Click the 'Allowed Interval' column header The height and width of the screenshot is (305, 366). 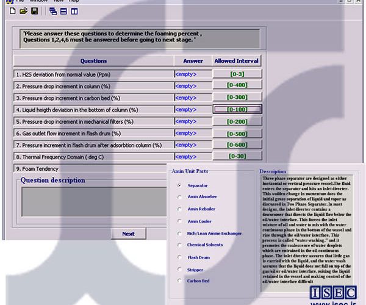(237, 61)
